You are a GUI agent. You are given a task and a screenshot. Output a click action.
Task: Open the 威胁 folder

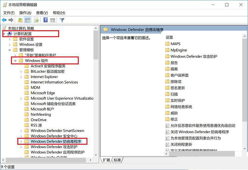[172, 113]
